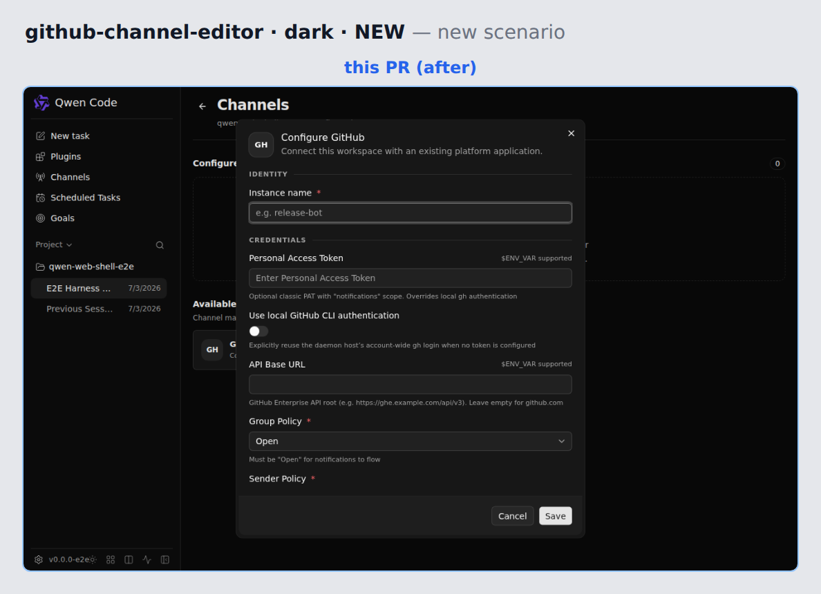Go back with the Channels arrow
This screenshot has height=594, width=821.
tap(202, 106)
